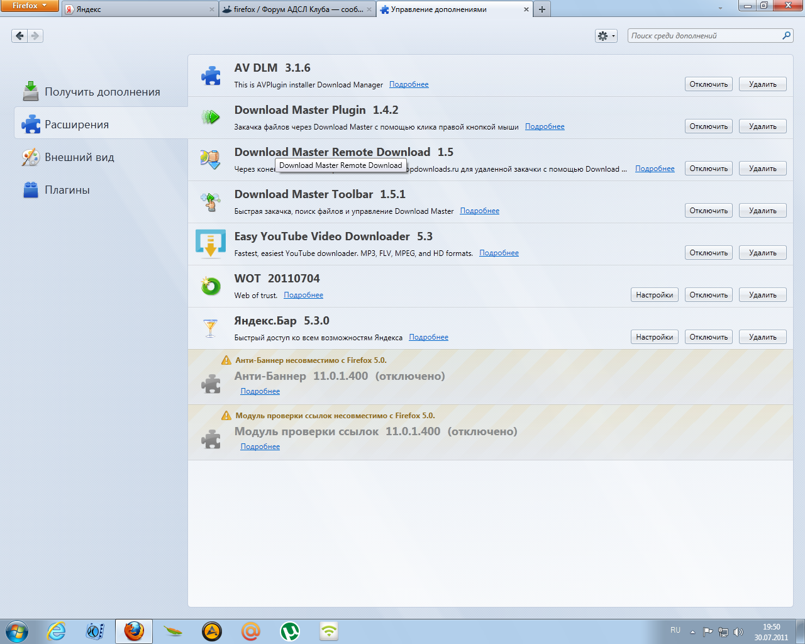Click Подробнее link for WOT
This screenshot has width=805, height=644.
coord(303,295)
